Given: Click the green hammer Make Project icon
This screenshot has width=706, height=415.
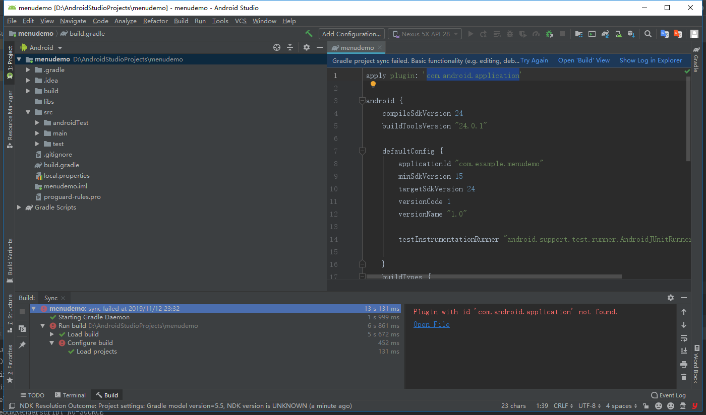Looking at the screenshot, I should tap(309, 34).
